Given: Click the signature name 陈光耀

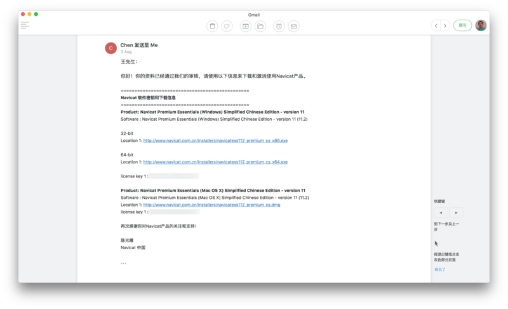Looking at the screenshot, I should [127, 240].
